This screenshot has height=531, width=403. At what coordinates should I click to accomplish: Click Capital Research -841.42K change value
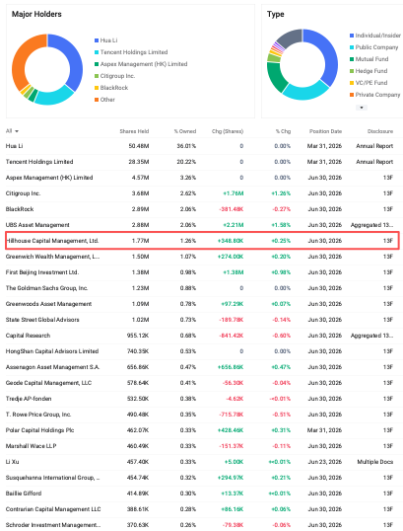tap(232, 336)
